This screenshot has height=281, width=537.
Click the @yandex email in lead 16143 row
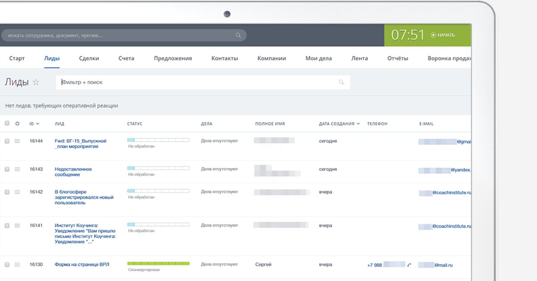pos(445,170)
